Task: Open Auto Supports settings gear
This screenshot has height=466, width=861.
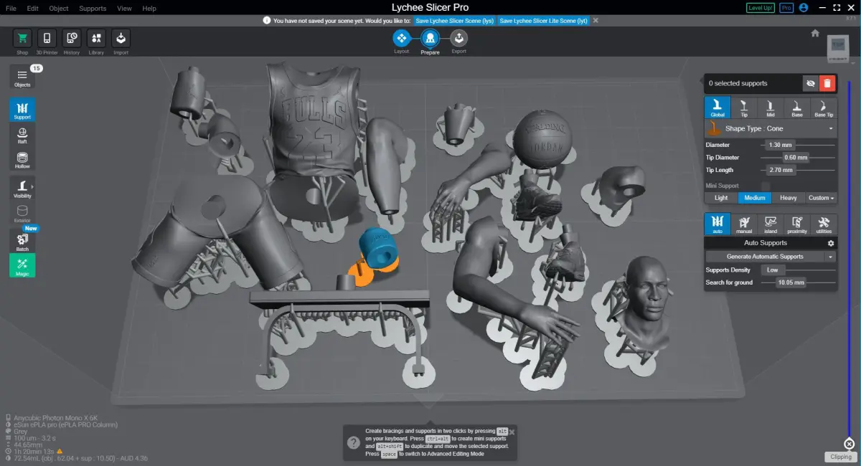Action: (831, 244)
